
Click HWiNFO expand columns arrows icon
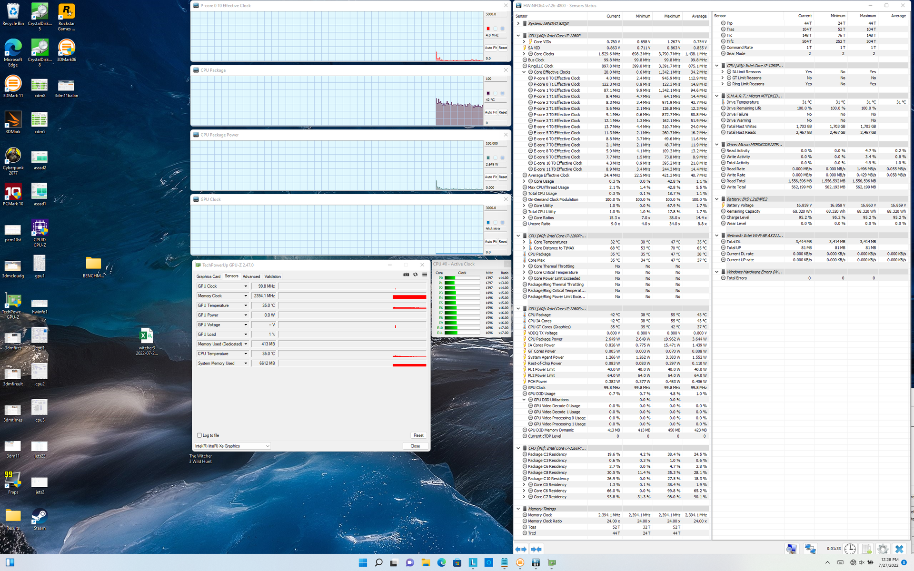click(521, 549)
